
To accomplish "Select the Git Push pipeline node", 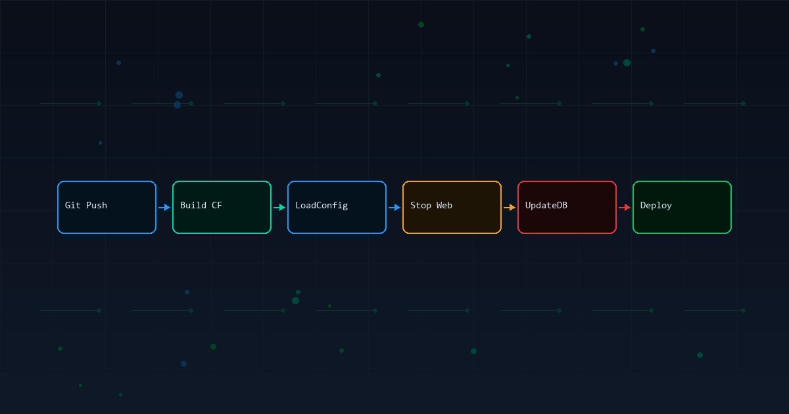I will coord(107,207).
